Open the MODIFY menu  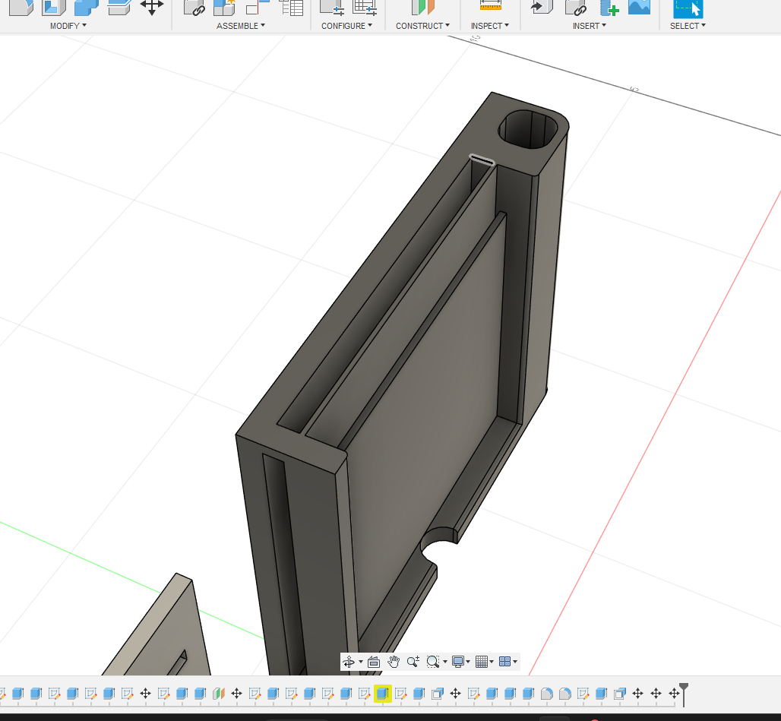[68, 26]
